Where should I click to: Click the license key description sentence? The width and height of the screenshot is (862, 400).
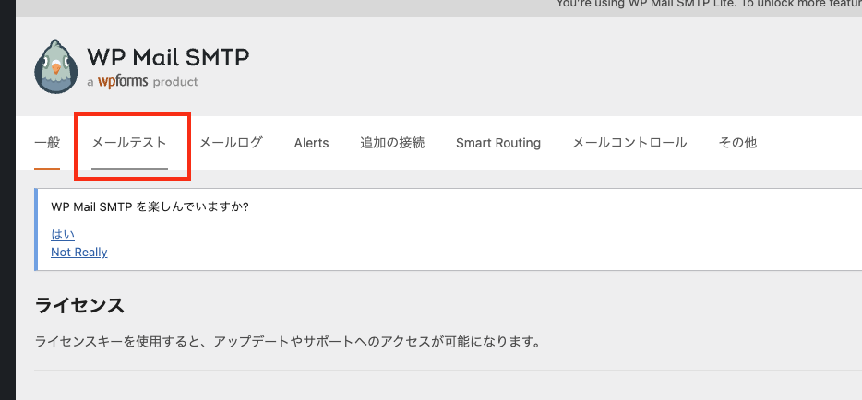click(x=287, y=342)
